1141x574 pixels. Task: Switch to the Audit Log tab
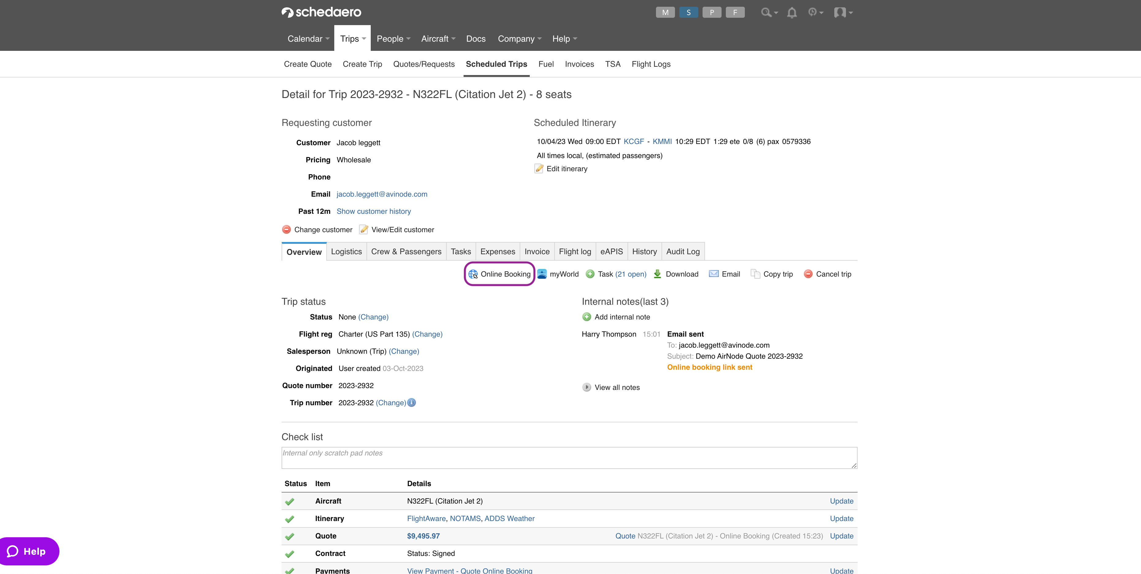(x=683, y=251)
